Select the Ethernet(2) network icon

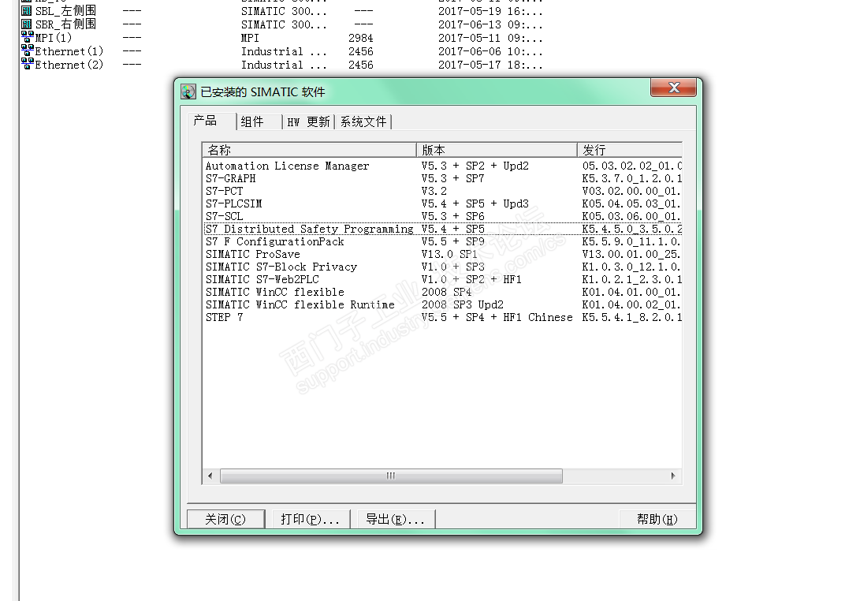pyautogui.click(x=27, y=64)
